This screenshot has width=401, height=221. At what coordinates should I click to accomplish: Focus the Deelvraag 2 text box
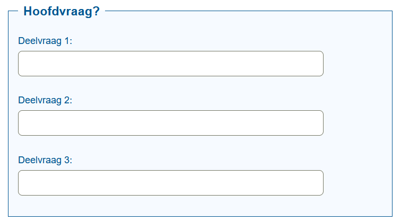click(x=171, y=123)
